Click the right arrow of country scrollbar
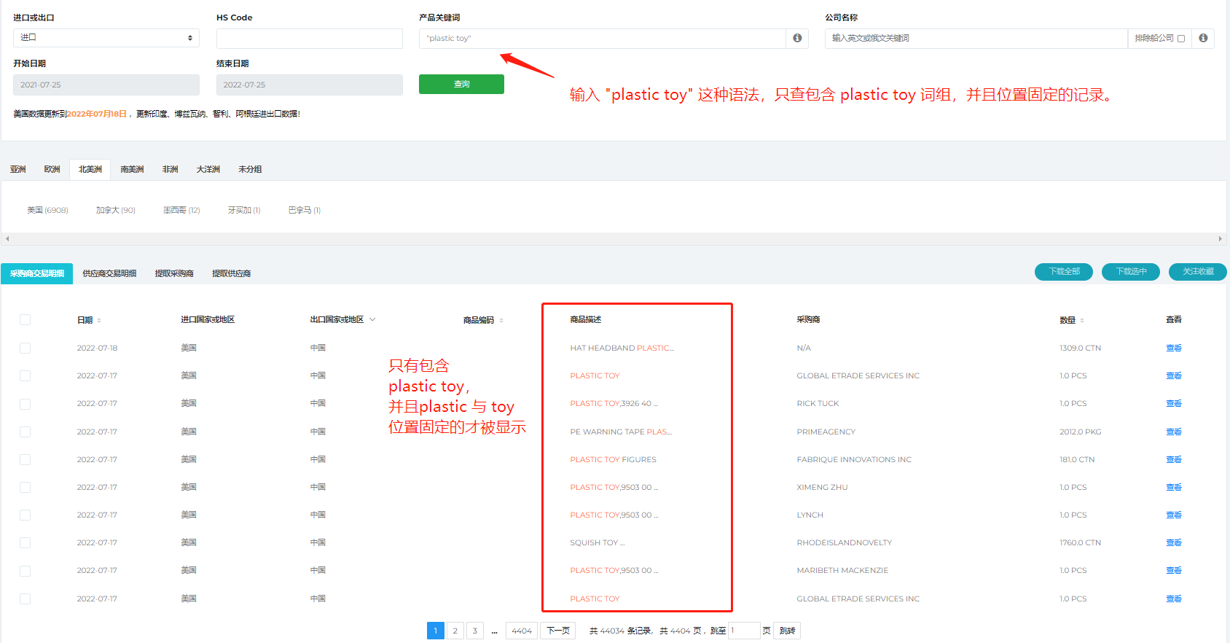 (1220, 238)
